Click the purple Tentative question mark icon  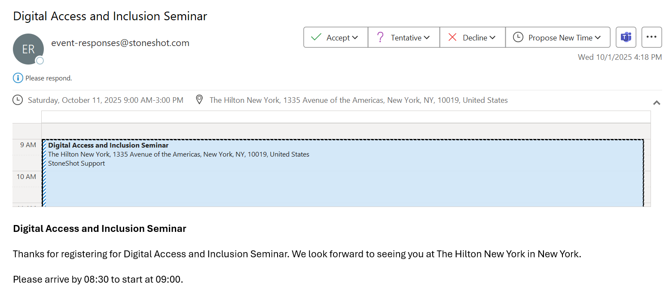(x=380, y=37)
